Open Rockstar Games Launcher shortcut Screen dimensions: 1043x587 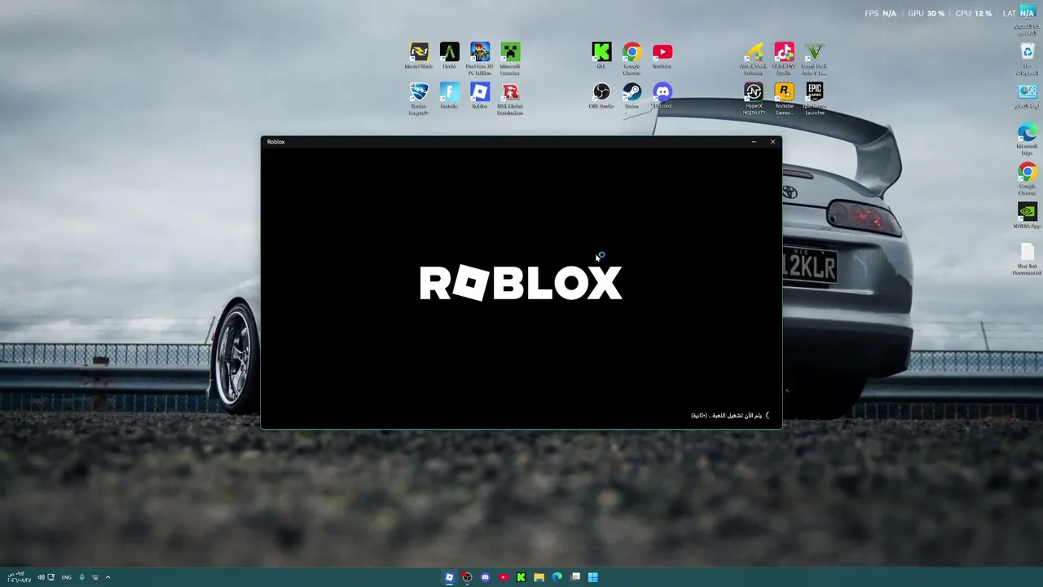784,99
